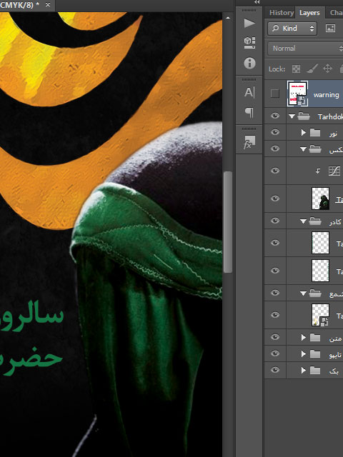Open the Info panel icon
Screen dimensions: 343x457
click(x=249, y=63)
